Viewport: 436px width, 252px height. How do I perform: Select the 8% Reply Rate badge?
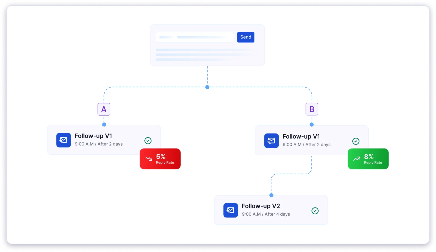[x=368, y=159]
